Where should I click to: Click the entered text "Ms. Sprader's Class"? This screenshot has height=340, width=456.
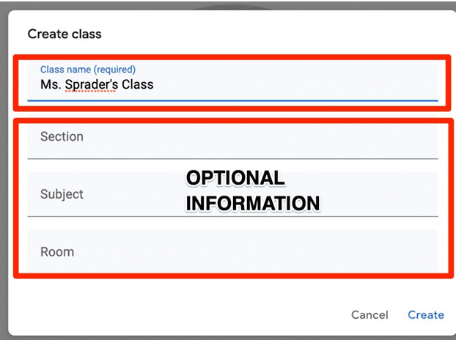[97, 84]
